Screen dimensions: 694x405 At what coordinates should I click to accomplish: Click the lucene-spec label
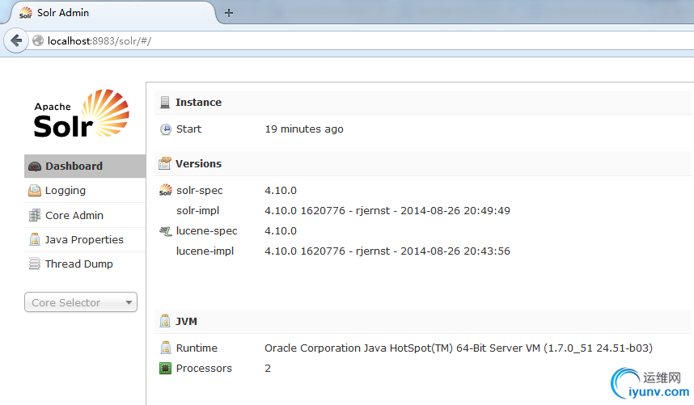207,231
